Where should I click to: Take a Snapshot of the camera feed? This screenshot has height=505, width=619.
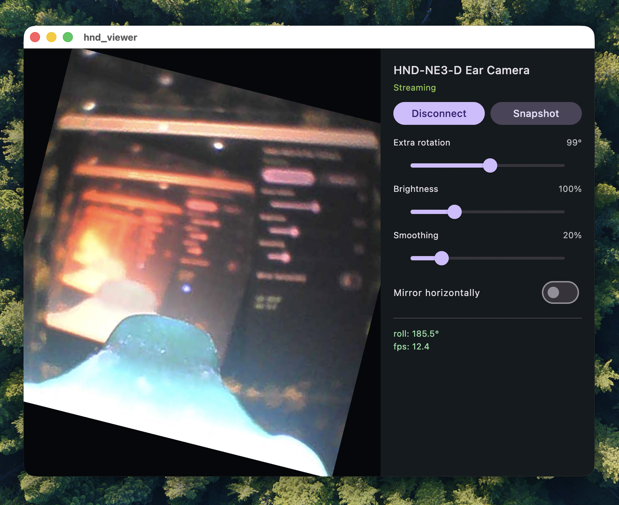pos(536,113)
